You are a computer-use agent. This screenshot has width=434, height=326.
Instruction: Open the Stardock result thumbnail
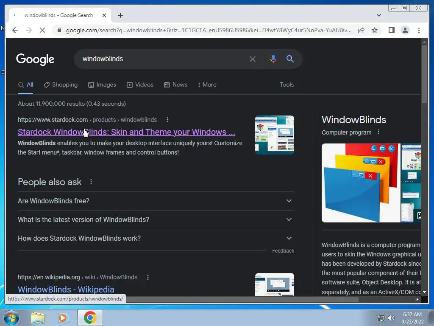(275, 135)
